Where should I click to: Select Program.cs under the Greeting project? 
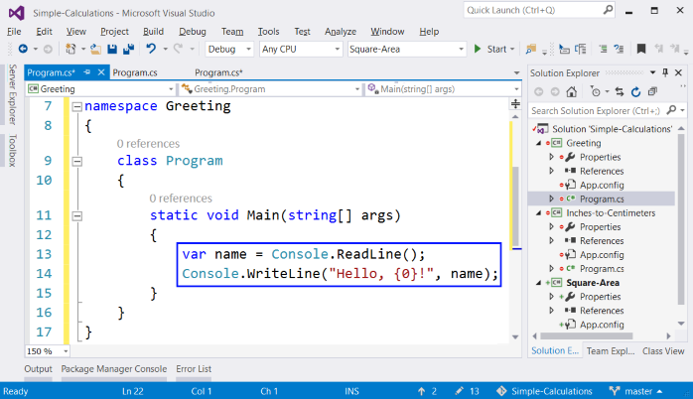point(602,199)
